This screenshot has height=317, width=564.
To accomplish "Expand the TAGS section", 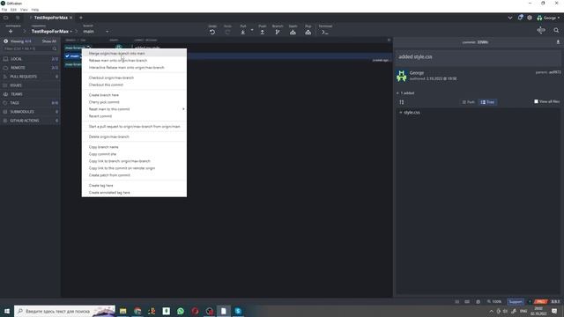I will point(30,103).
